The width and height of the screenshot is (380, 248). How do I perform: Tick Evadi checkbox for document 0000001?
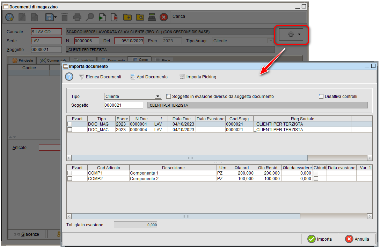pyautogui.click(x=70, y=124)
